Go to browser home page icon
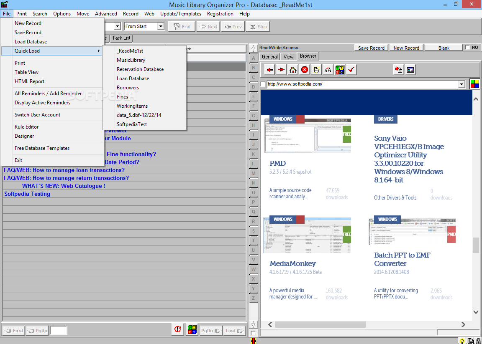Image resolution: width=482 pixels, height=344 pixels. click(x=293, y=70)
